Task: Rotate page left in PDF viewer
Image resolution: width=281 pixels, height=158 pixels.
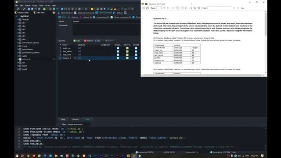Action: coord(186,8)
